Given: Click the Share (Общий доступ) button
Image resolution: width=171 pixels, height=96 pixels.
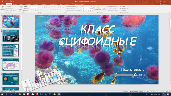Looking at the screenshot, I should (x=164, y=4).
